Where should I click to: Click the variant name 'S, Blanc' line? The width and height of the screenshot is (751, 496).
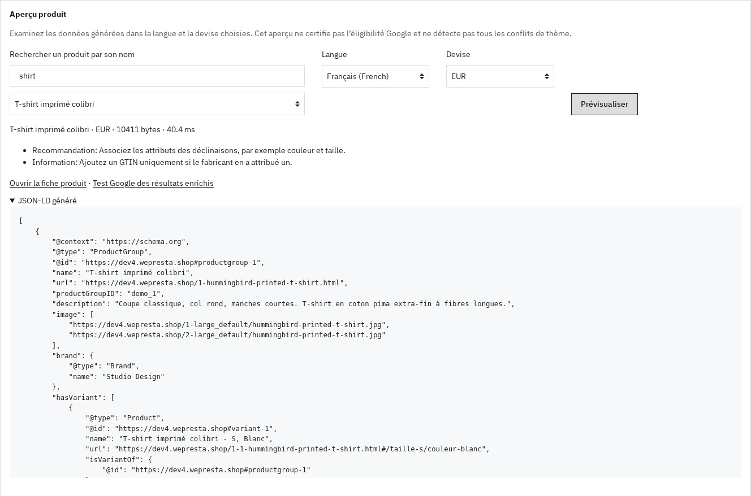179,439
